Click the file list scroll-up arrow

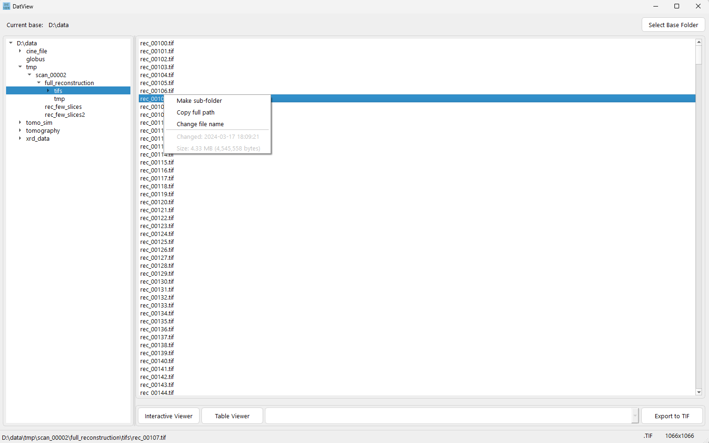pos(699,42)
